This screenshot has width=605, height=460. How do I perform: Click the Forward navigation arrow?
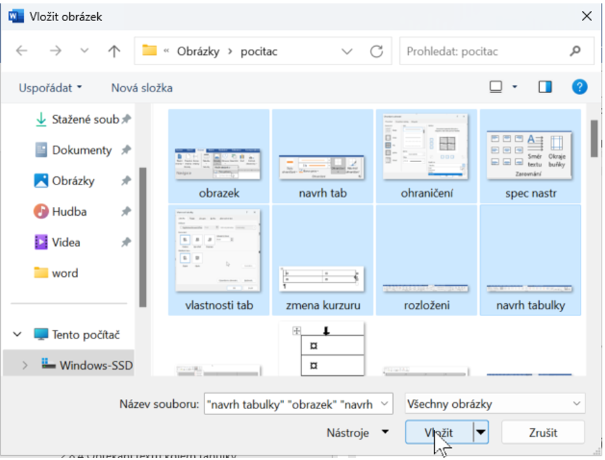[56, 52]
